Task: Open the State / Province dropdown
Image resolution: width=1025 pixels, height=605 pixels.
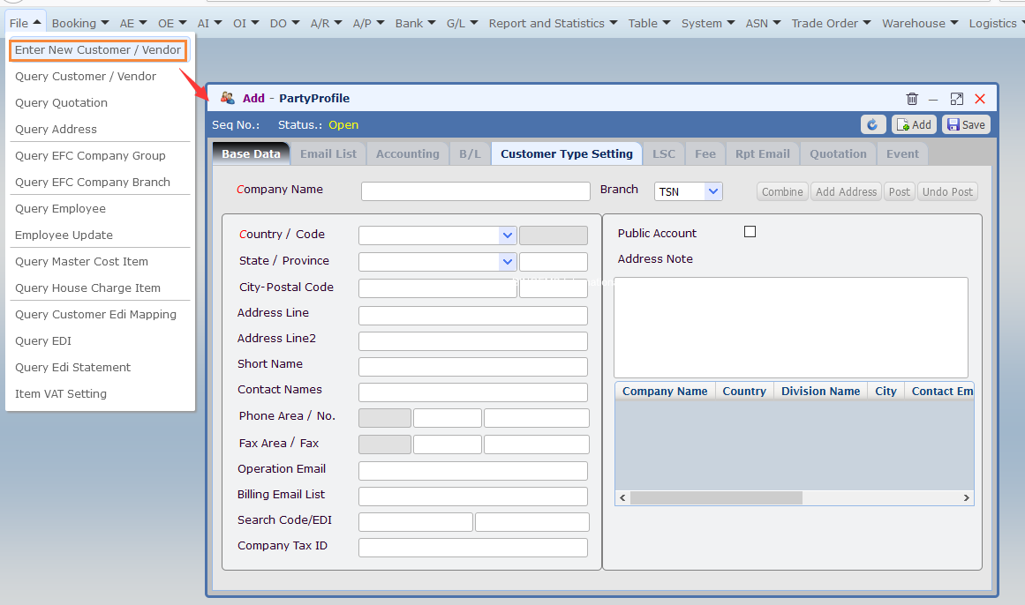Action: tap(508, 262)
